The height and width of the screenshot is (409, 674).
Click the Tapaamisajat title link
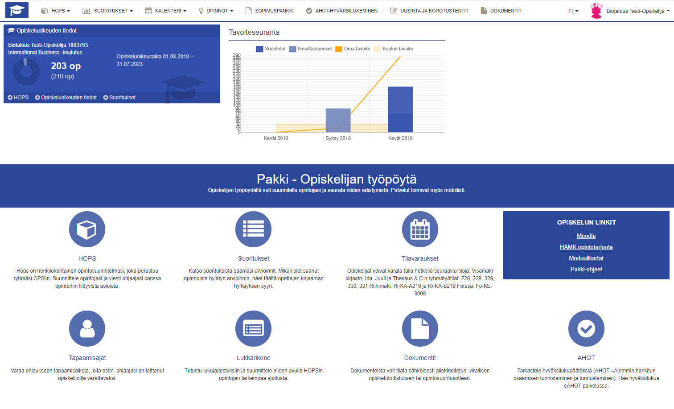(87, 358)
